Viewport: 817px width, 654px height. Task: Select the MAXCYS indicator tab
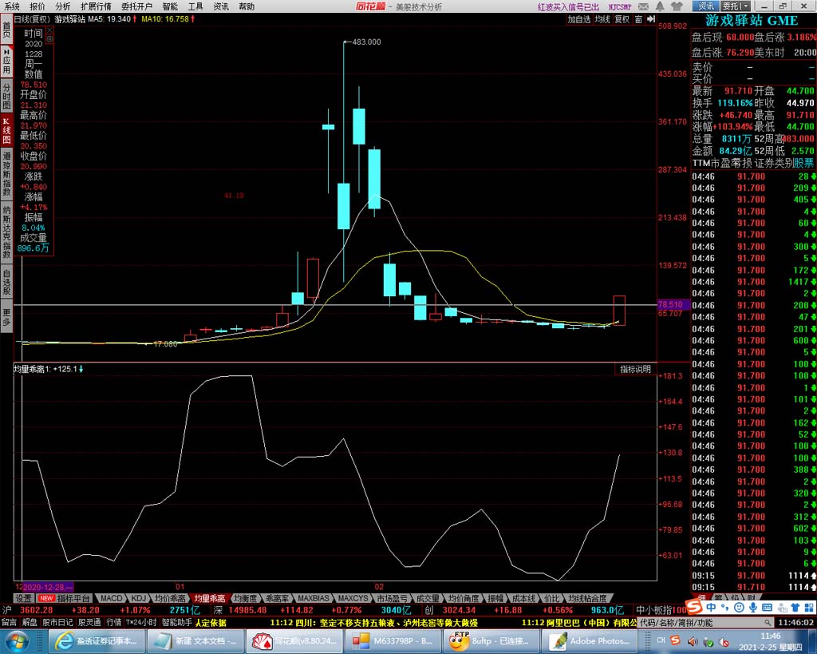click(353, 598)
